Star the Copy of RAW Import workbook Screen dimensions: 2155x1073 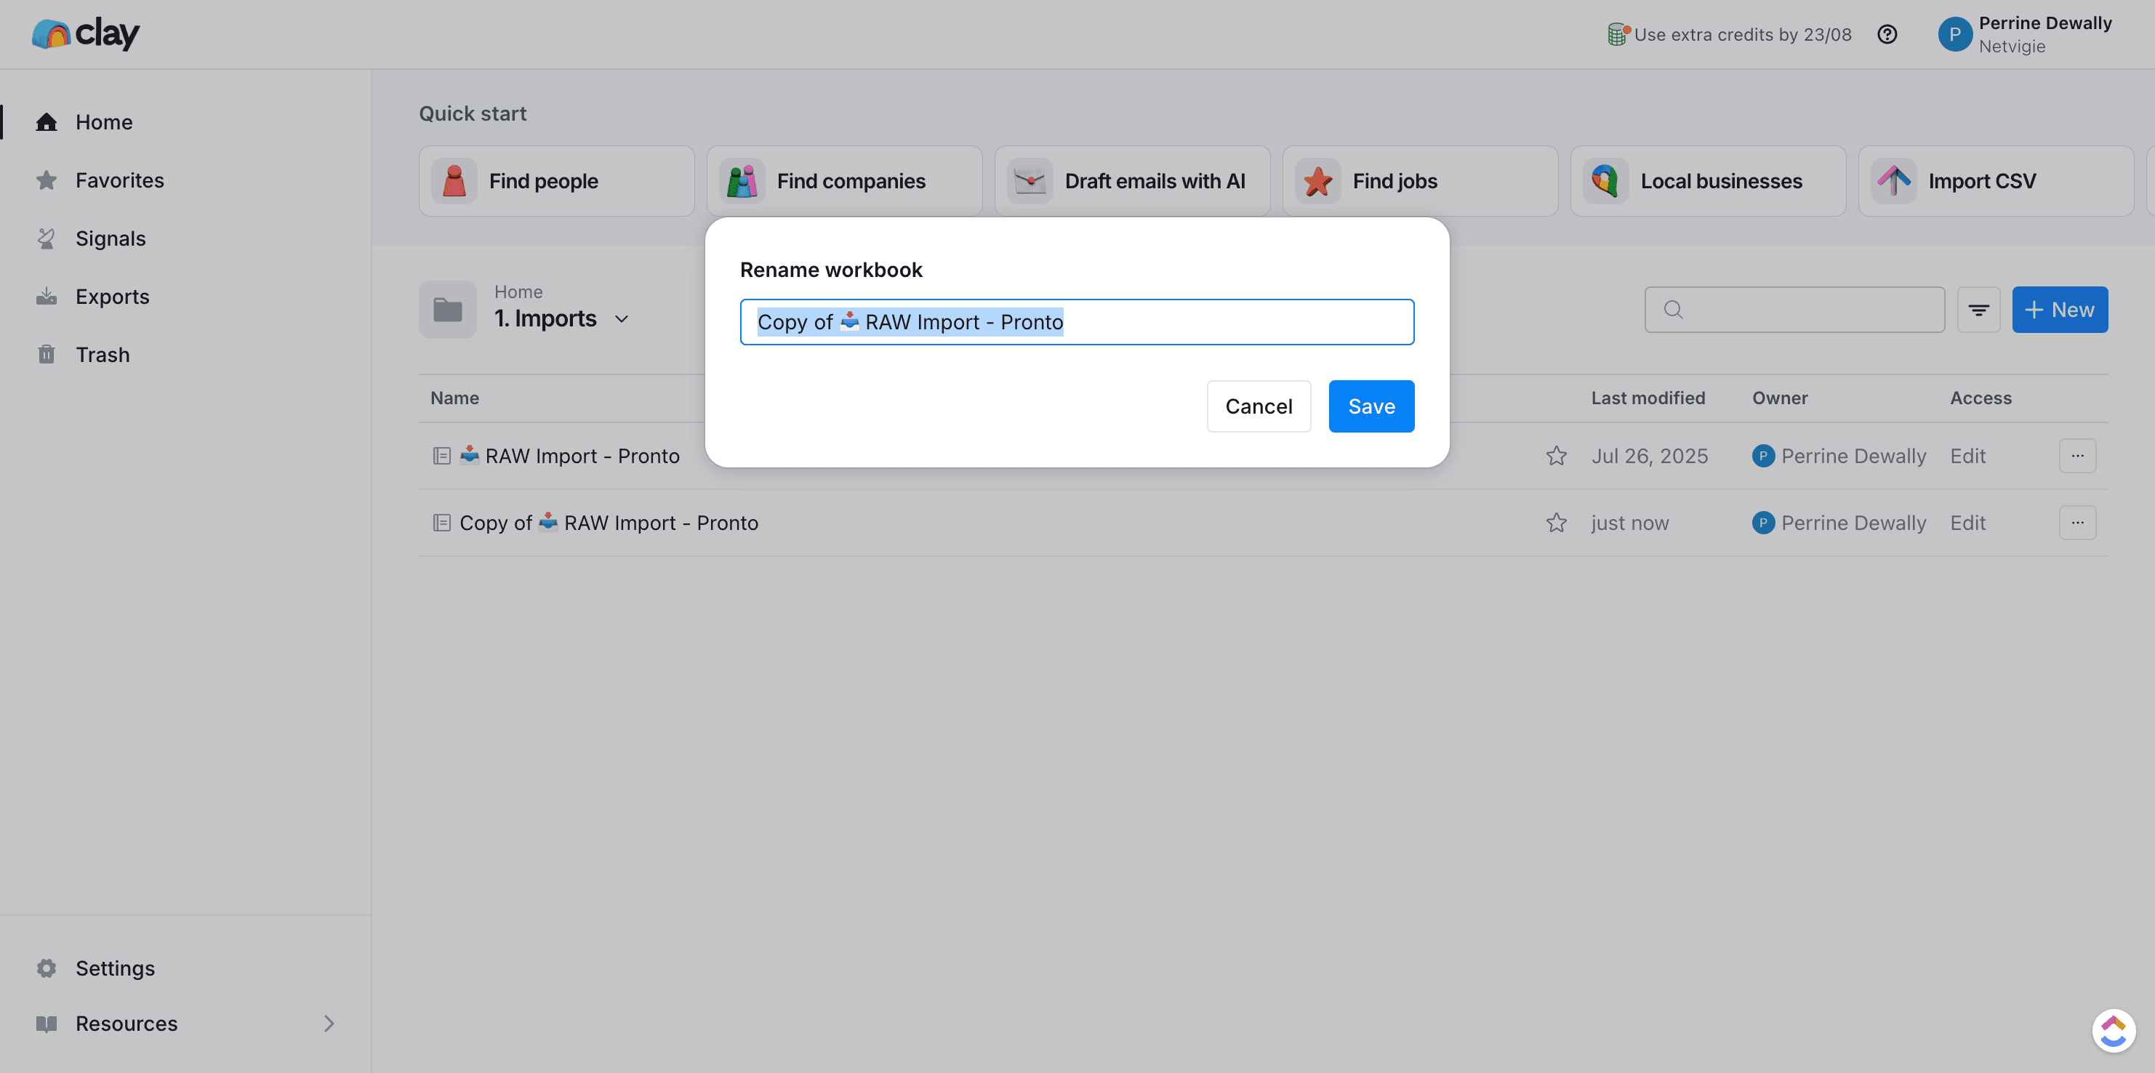pyautogui.click(x=1555, y=523)
